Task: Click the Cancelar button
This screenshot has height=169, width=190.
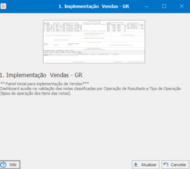Action: 175,164
